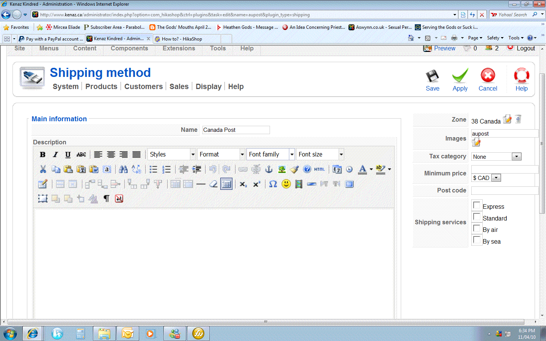
Task: Pick a text color with the A swatch
Action: coord(362,169)
